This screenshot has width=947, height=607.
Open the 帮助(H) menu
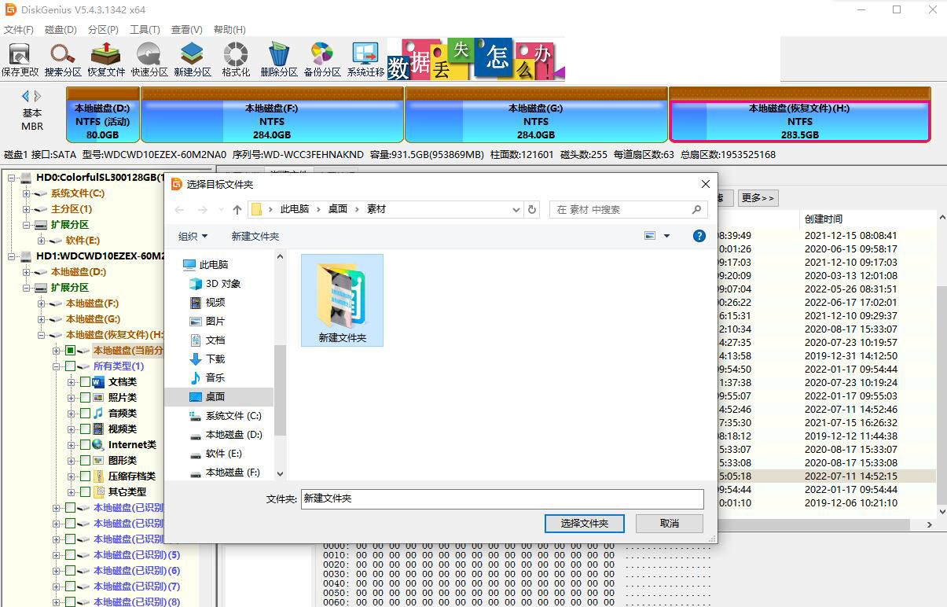[x=229, y=29]
